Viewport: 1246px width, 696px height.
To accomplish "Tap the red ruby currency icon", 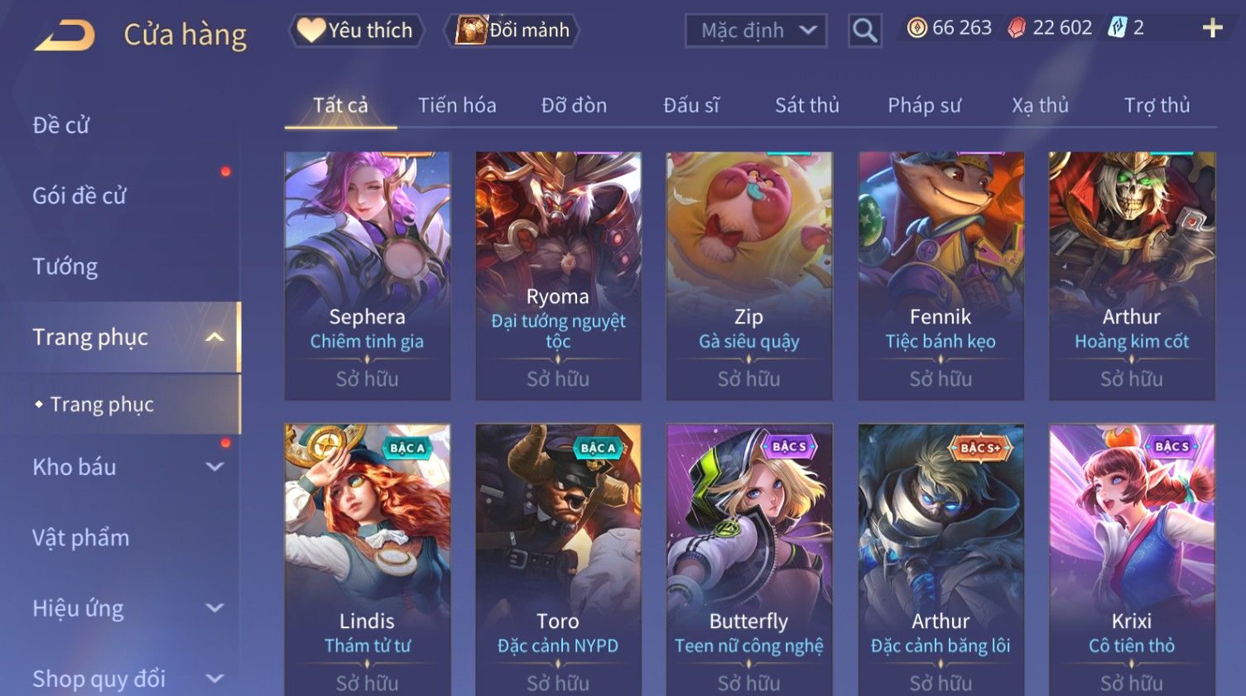I will coord(1017,28).
